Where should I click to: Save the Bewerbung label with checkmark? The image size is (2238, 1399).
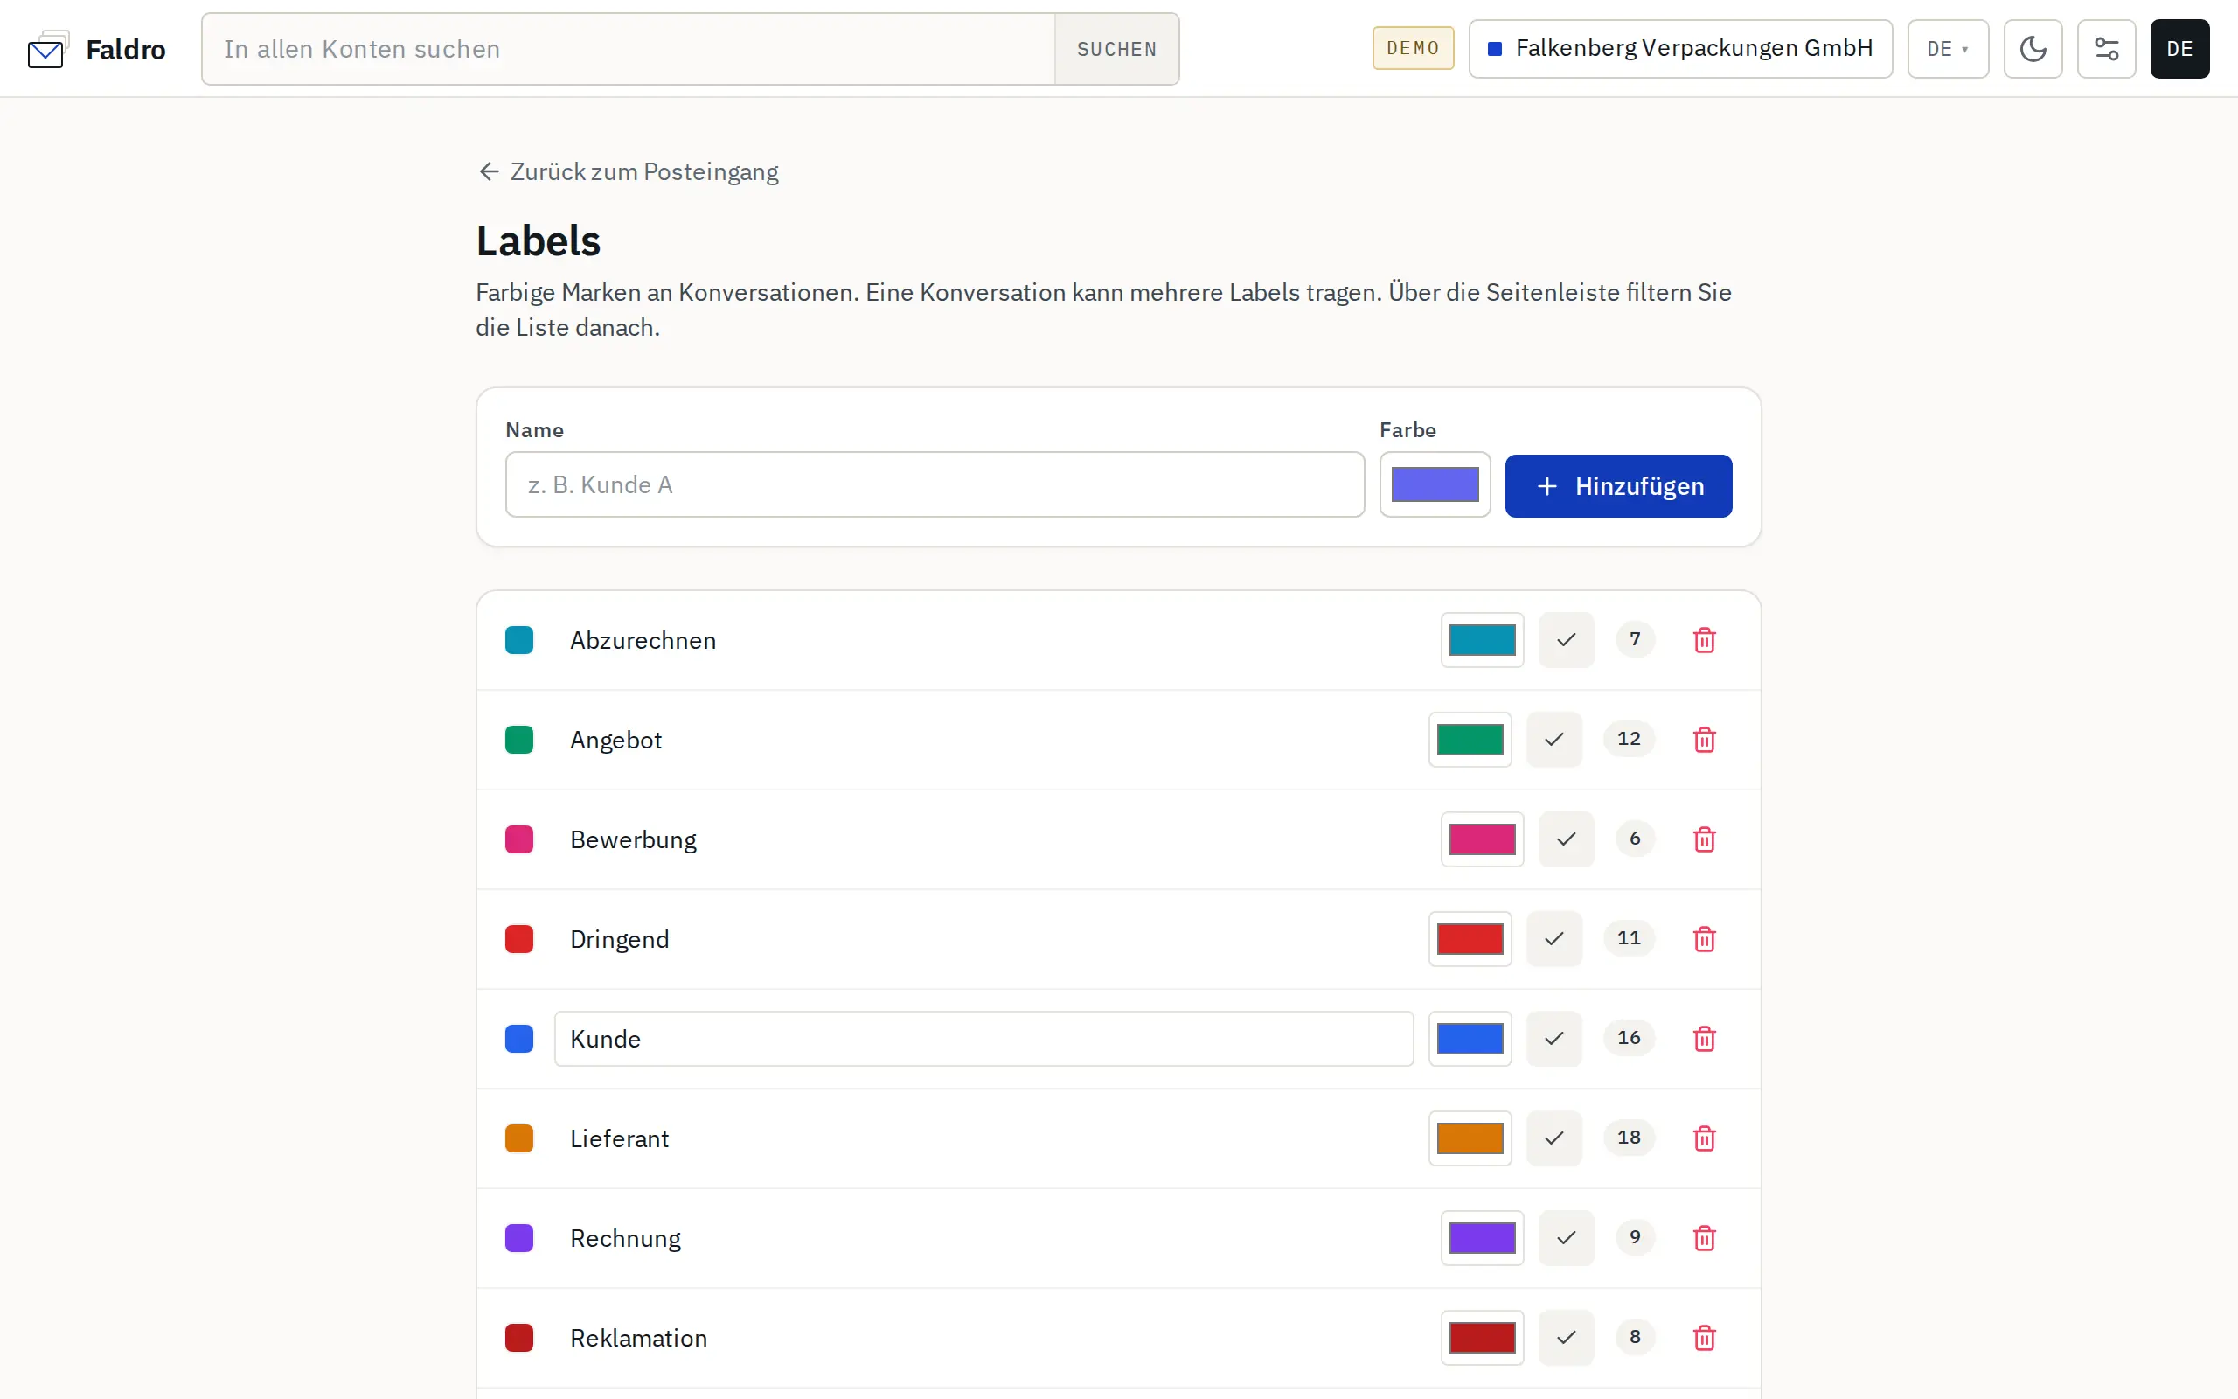[1566, 839]
